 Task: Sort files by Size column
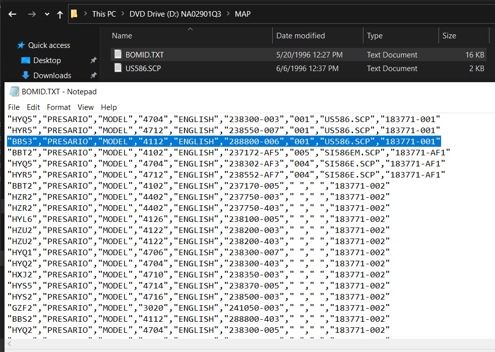(449, 36)
